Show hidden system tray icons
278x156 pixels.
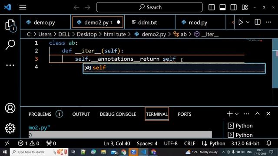[224, 152]
